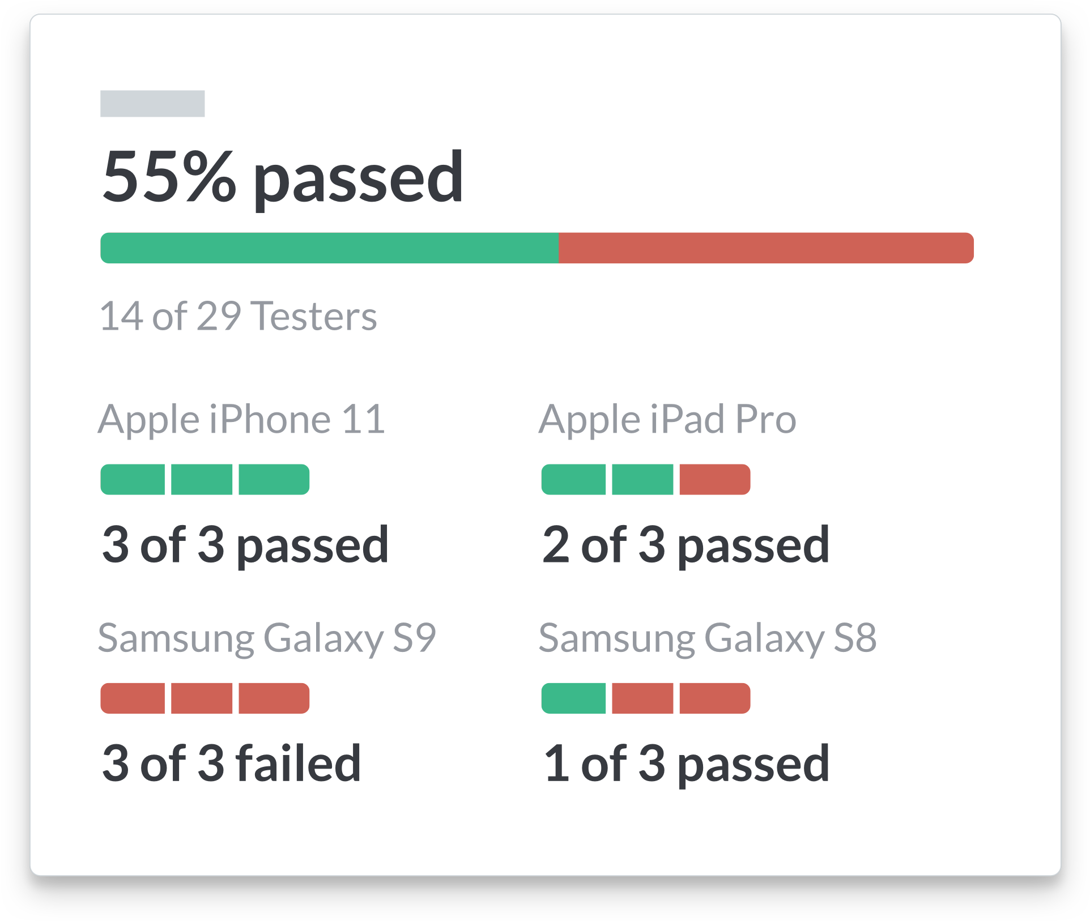The height and width of the screenshot is (921, 1090).
Task: Click the red failed section of the overall bar
Action: coord(765,248)
